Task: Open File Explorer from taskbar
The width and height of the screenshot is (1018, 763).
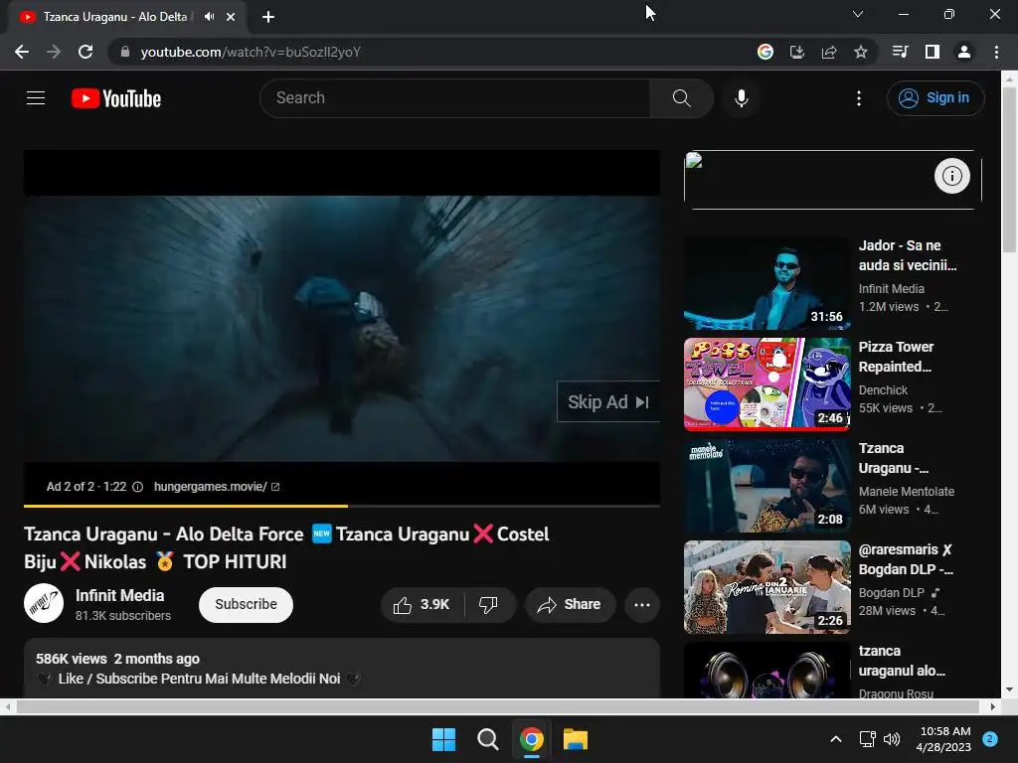Action: click(x=576, y=739)
